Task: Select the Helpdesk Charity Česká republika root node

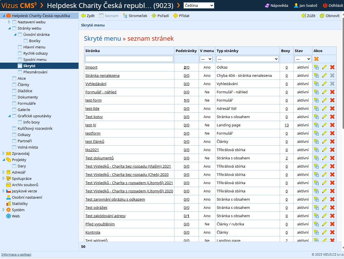Action: [x=41, y=16]
